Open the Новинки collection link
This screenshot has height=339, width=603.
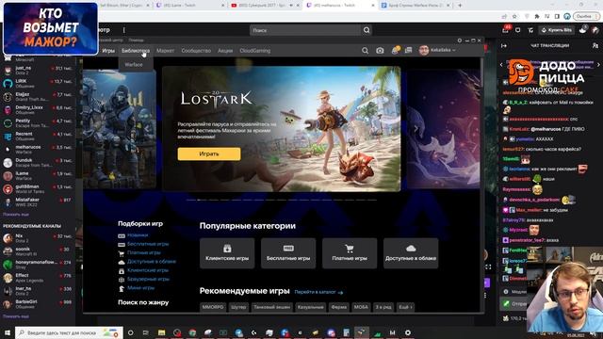pos(138,234)
